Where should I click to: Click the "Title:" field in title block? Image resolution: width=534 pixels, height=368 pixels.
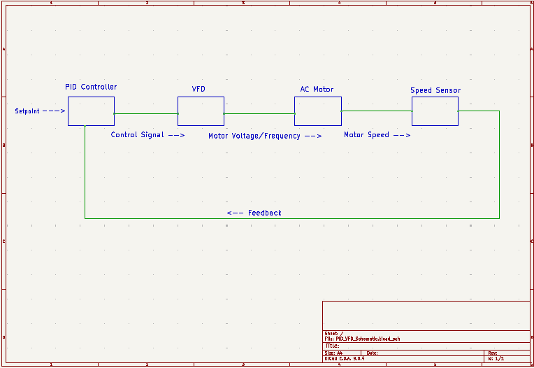[x=333, y=346]
